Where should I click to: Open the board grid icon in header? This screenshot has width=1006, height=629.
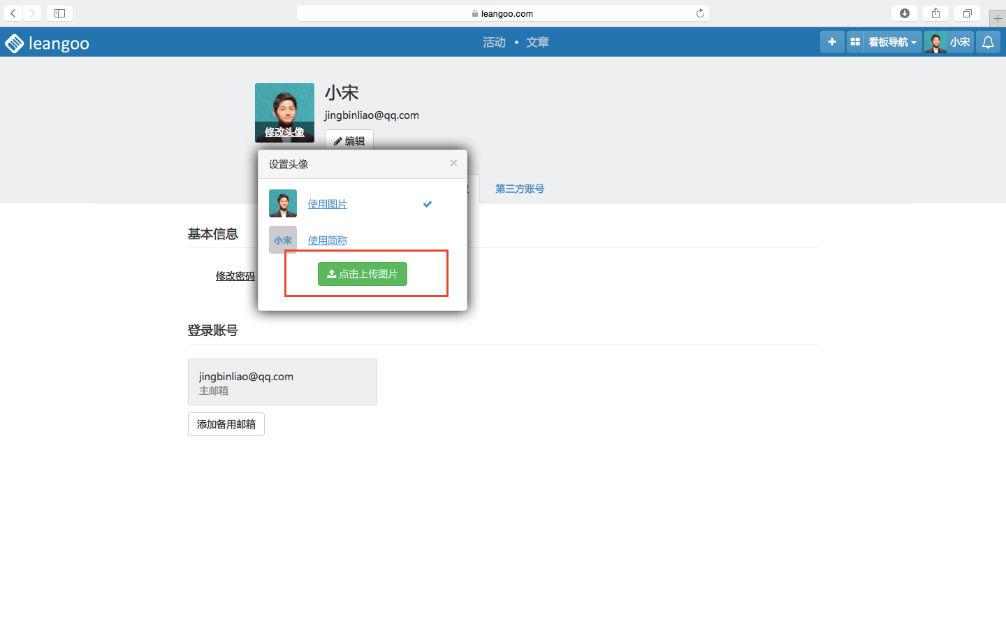pos(855,42)
